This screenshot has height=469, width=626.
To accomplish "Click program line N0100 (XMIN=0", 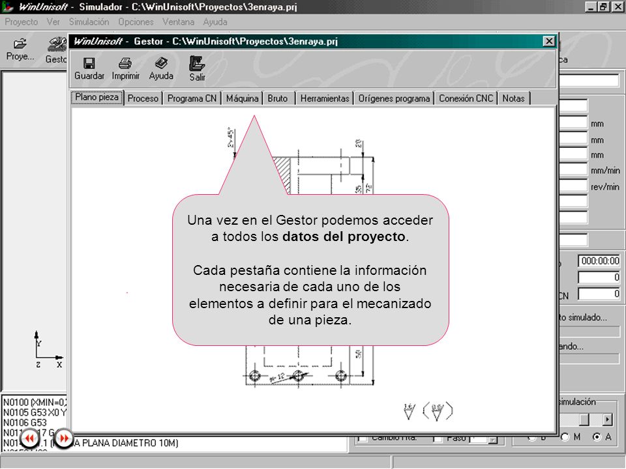I will pos(35,403).
